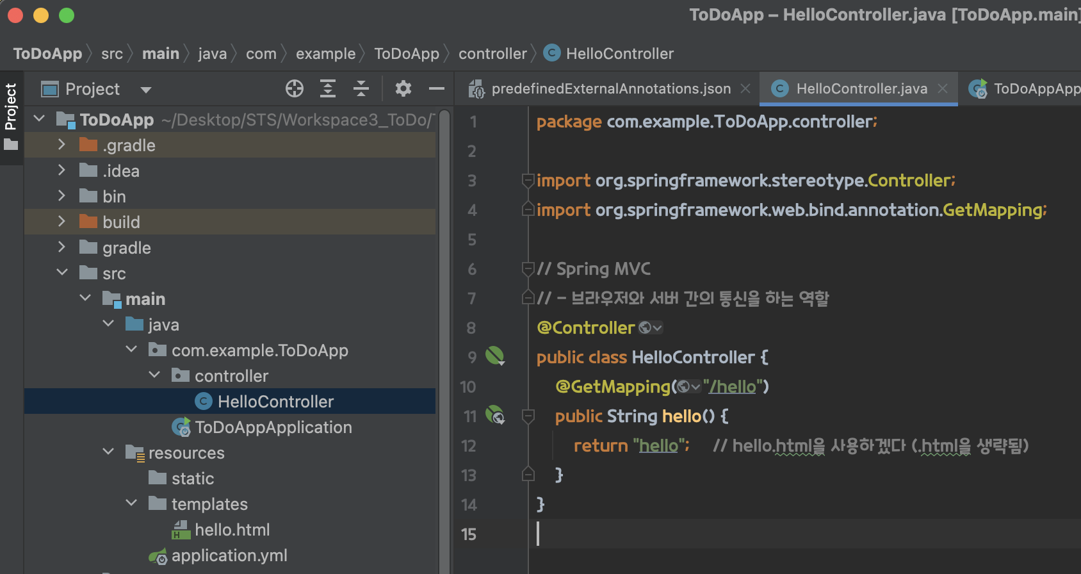Click src in the breadcrumb bar
The image size is (1081, 574).
tap(112, 54)
